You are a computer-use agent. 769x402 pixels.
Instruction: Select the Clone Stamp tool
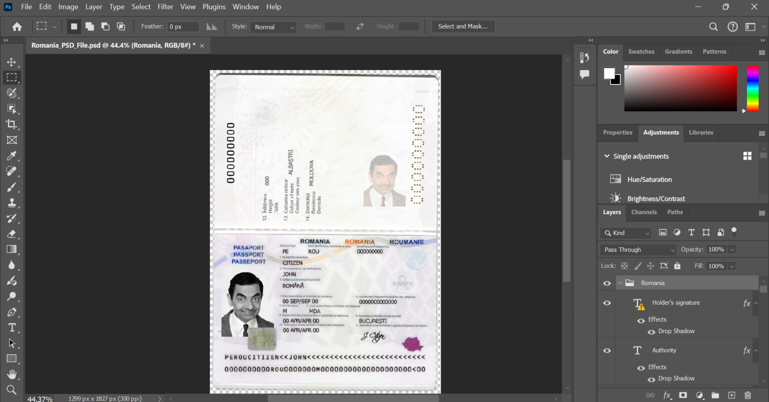(12, 202)
